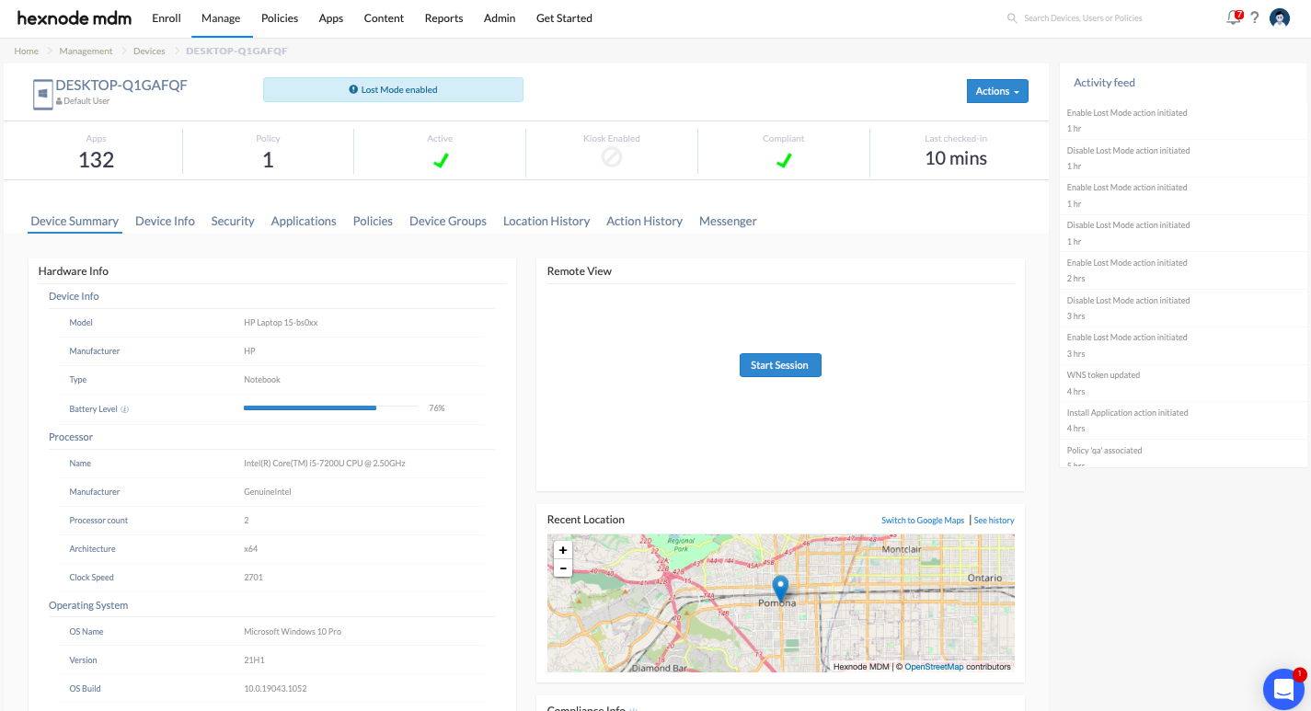Viewport: 1311px width, 711px height.
Task: Open the user profile avatar
Action: tap(1279, 17)
